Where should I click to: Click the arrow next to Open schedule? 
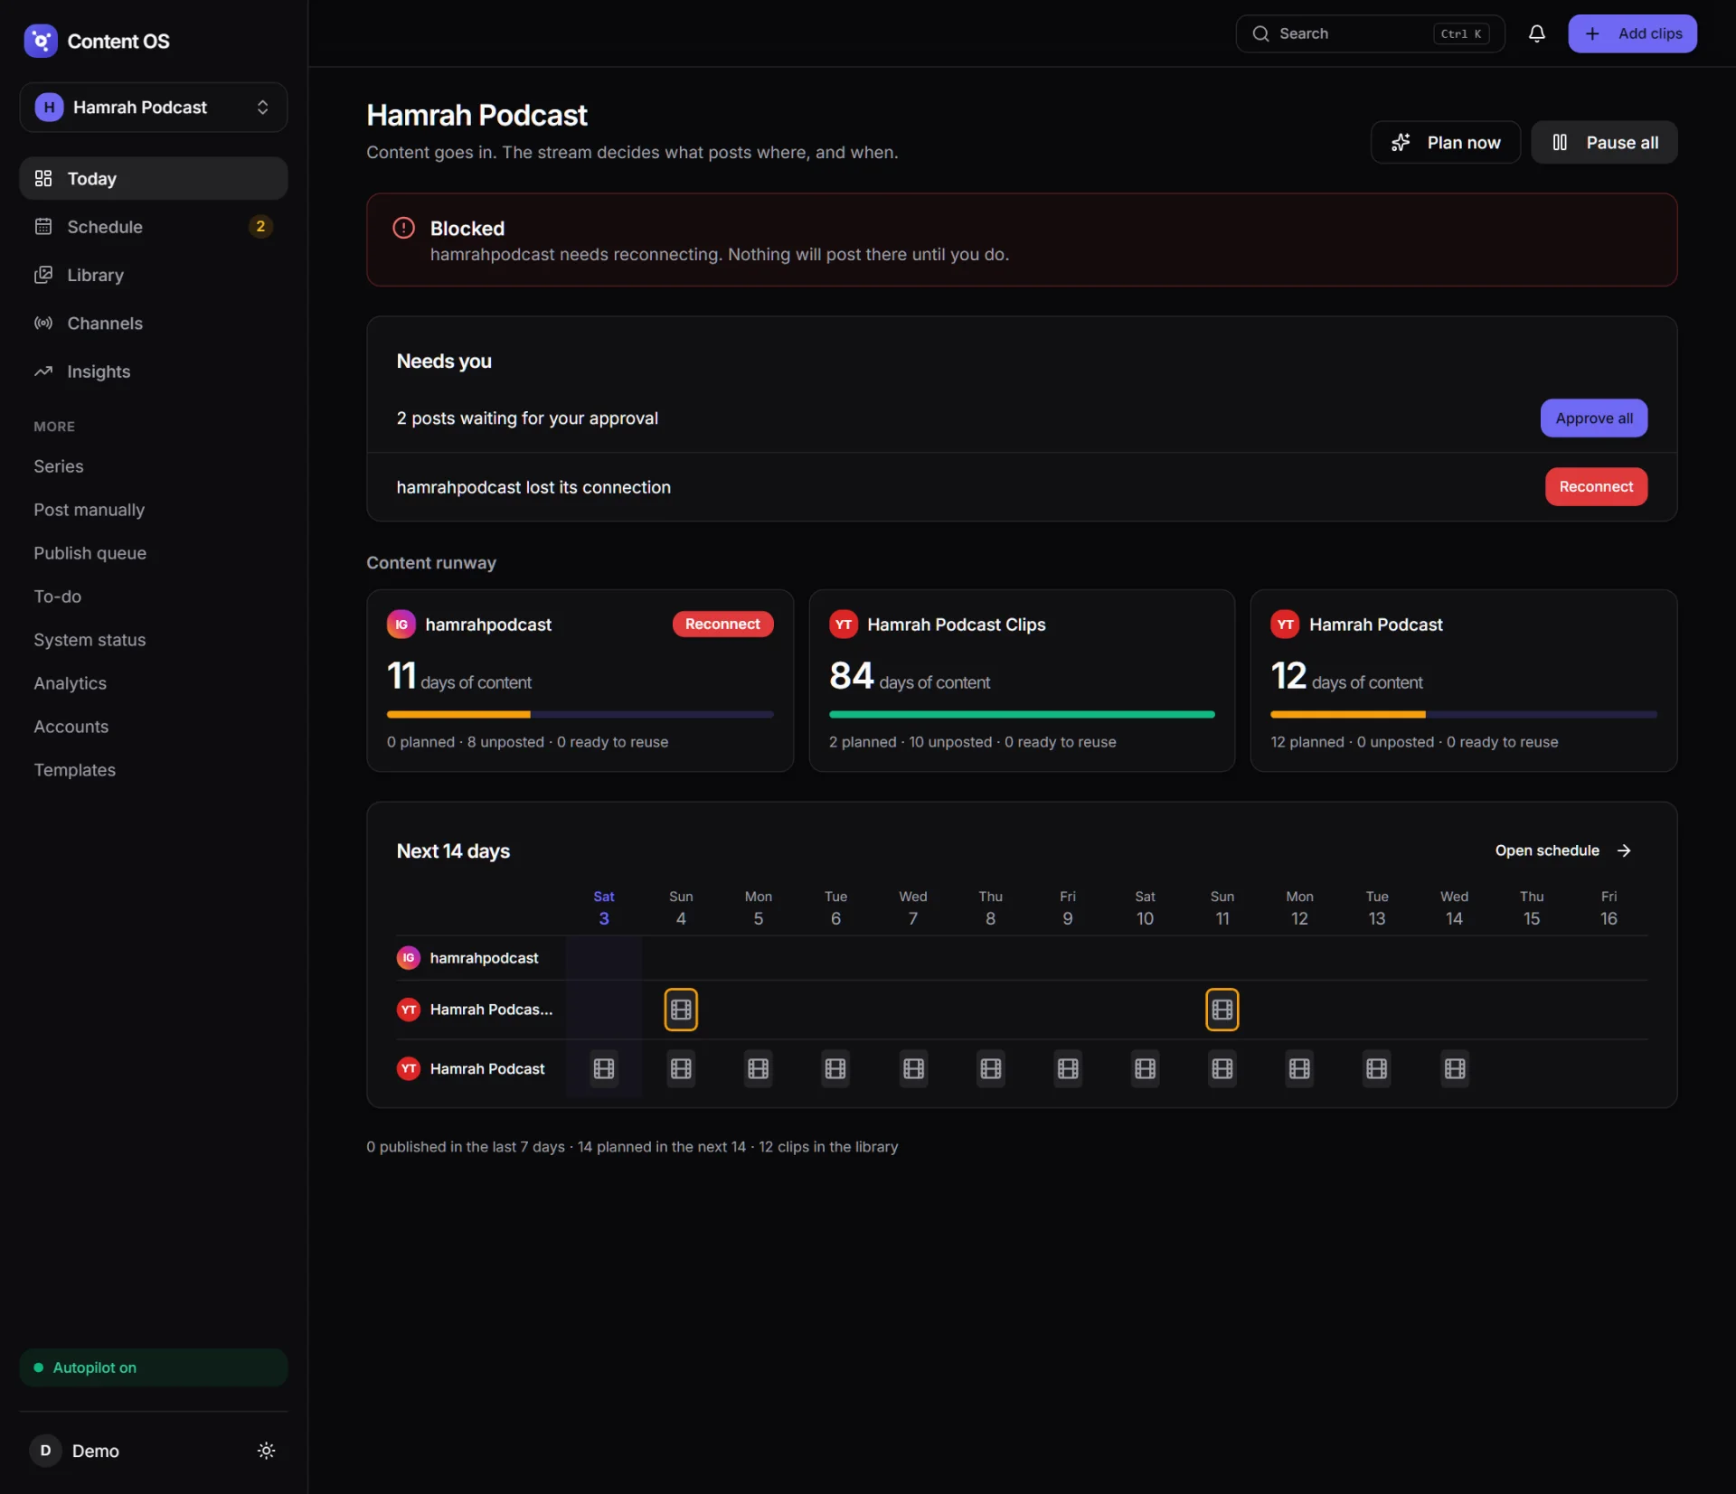tap(1624, 850)
